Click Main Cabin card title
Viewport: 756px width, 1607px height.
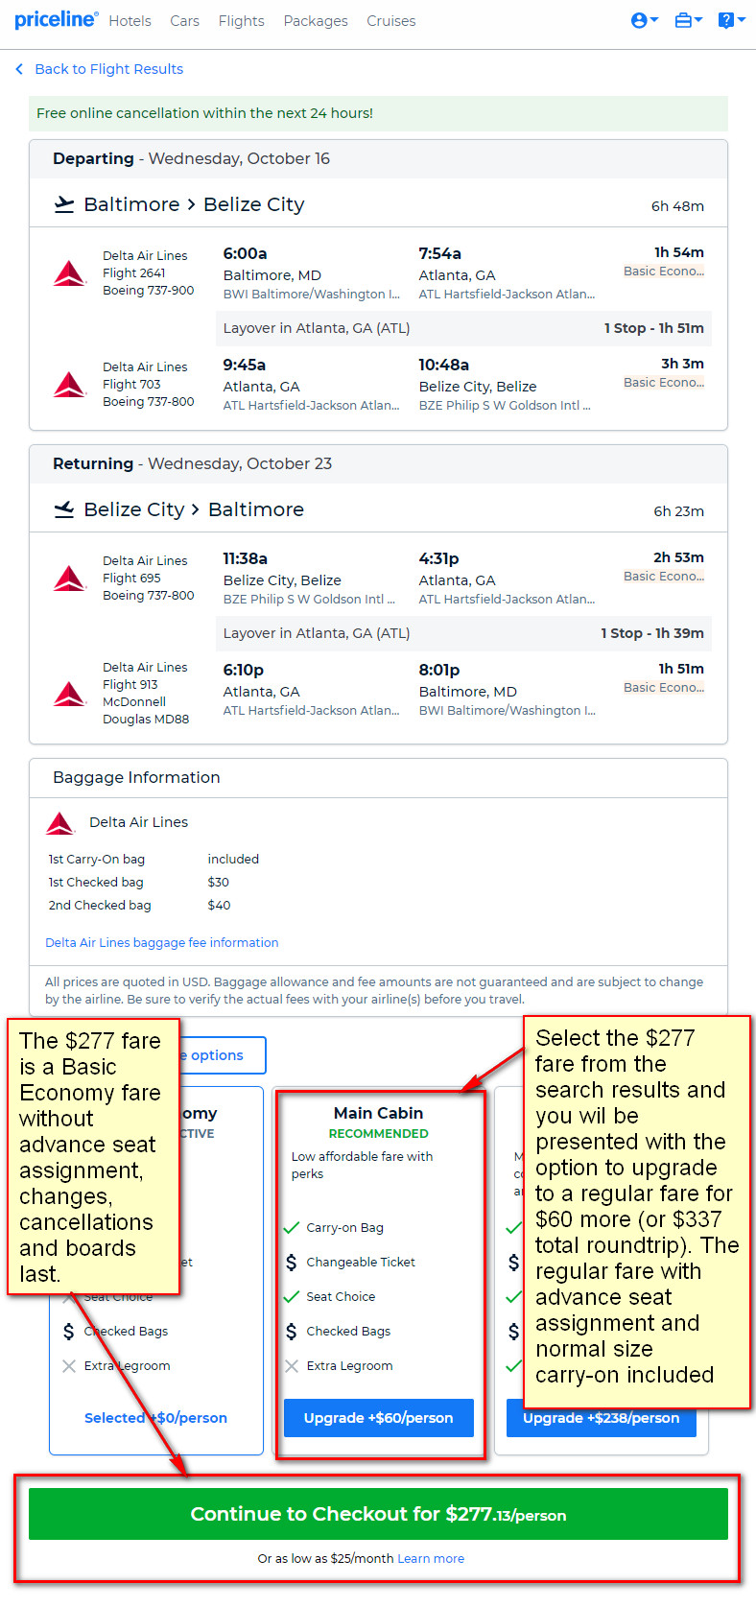[378, 1113]
